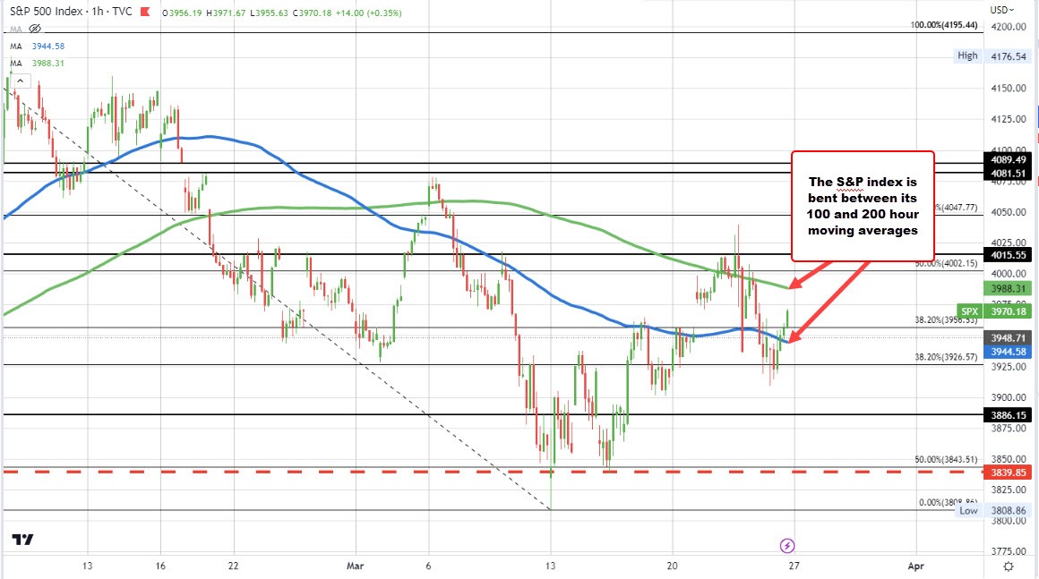
Task: Click date 6 on time axis
Action: click(x=429, y=566)
